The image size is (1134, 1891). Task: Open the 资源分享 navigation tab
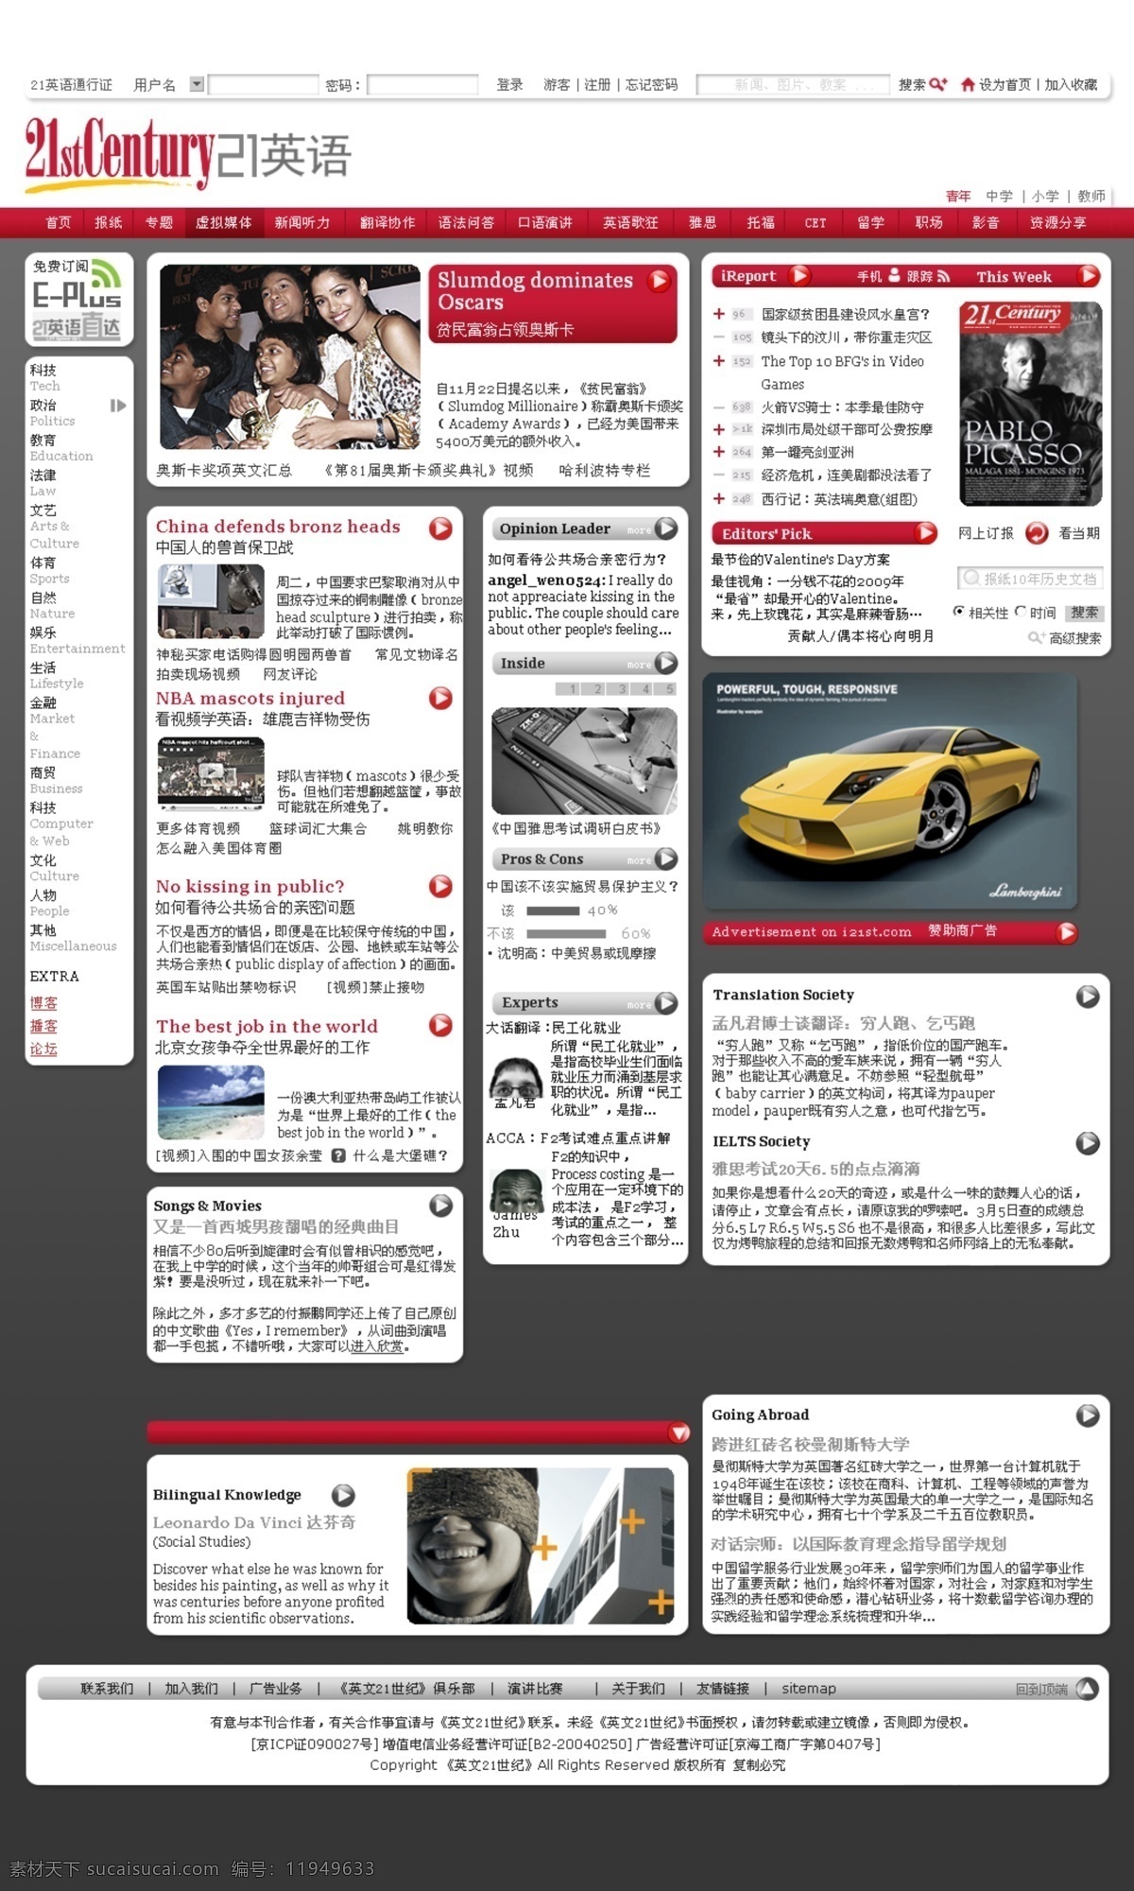click(x=1058, y=222)
